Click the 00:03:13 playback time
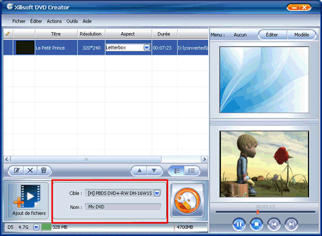This screenshot has height=236, width=322. click(x=265, y=206)
